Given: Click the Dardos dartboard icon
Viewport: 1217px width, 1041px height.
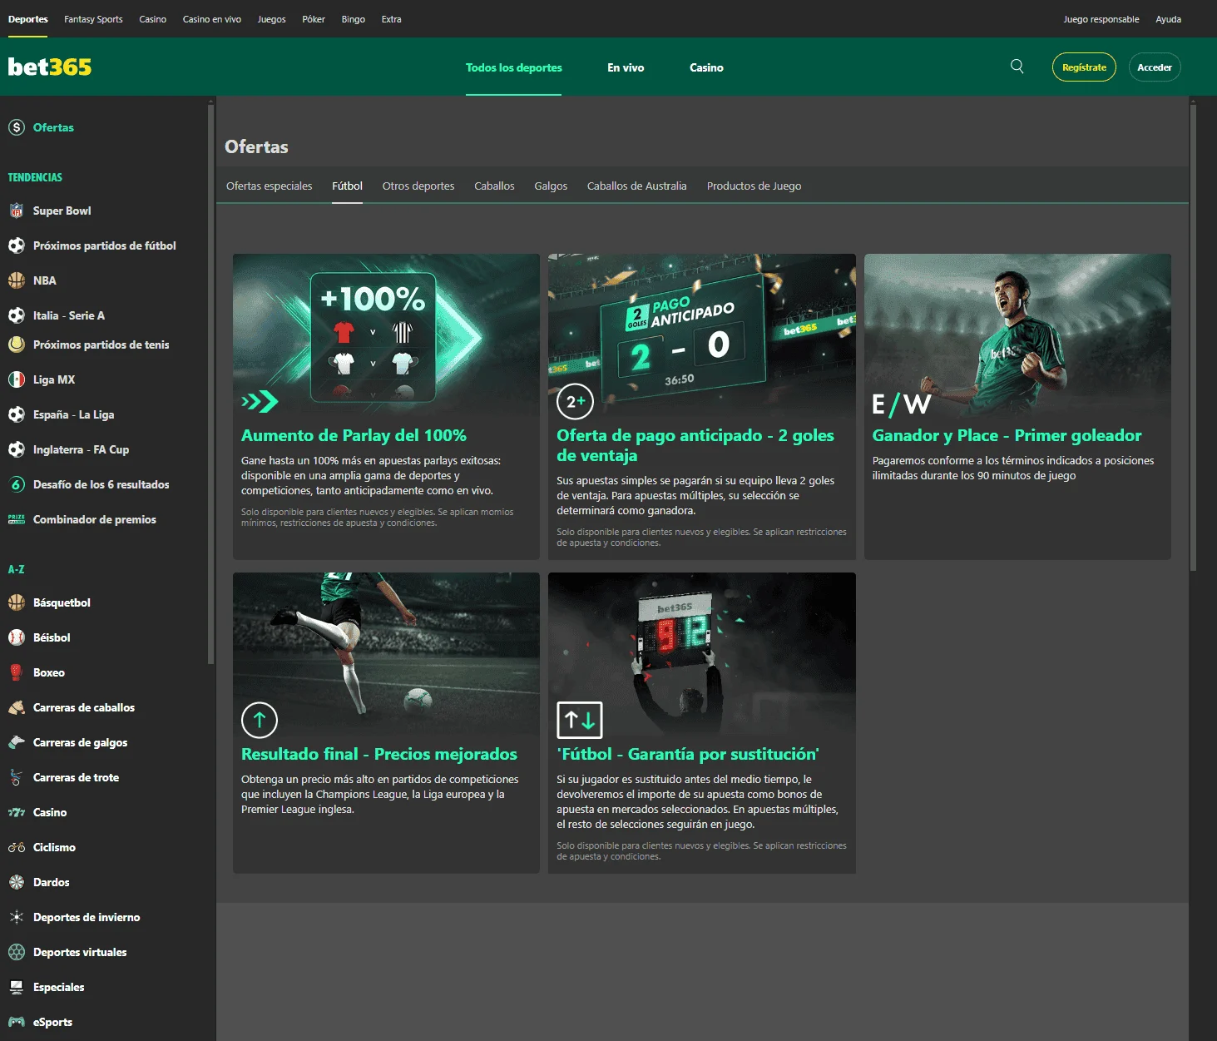Looking at the screenshot, I should point(17,882).
